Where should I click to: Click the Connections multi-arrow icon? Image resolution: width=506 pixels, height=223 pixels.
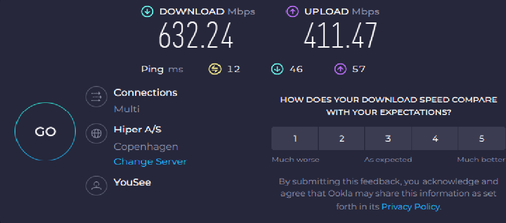(96, 97)
